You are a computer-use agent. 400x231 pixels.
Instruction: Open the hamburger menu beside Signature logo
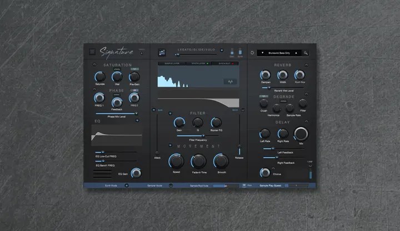tap(92, 52)
